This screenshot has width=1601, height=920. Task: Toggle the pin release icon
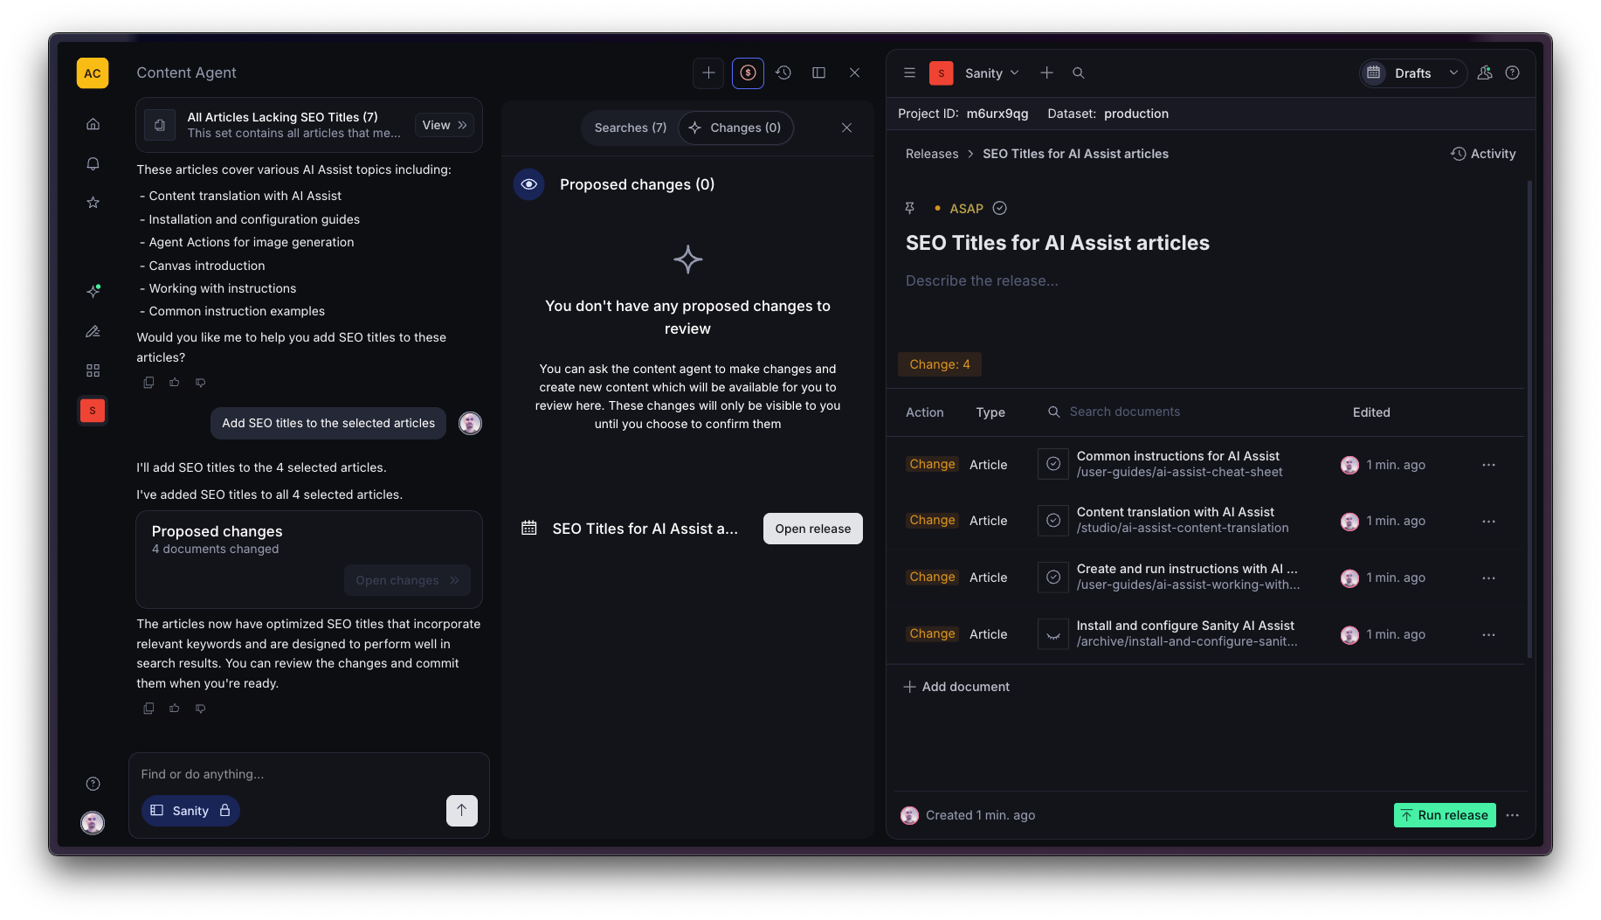click(x=909, y=208)
